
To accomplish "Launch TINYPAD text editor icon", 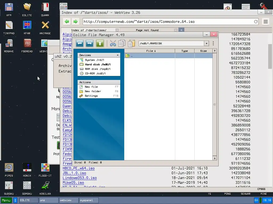I will 9,28.
